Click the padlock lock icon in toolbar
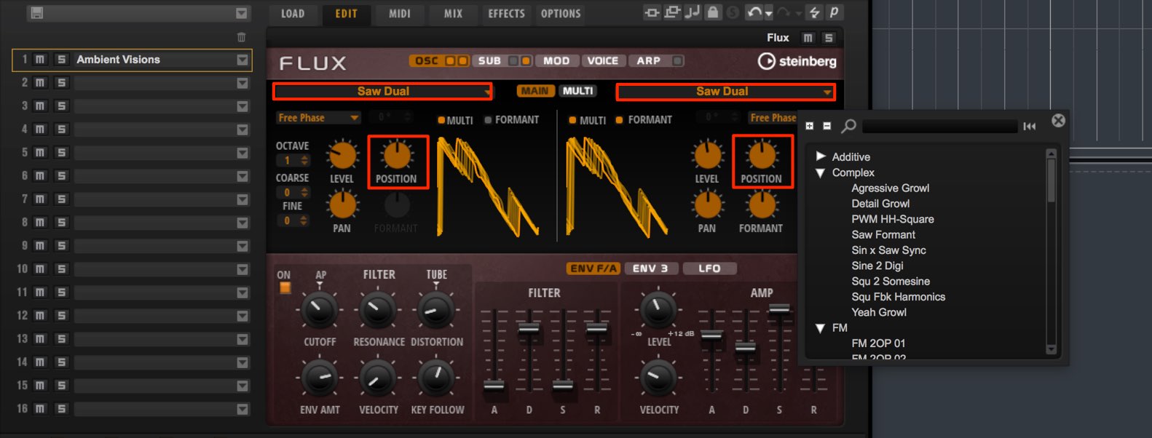This screenshot has height=438, width=1152. [713, 12]
